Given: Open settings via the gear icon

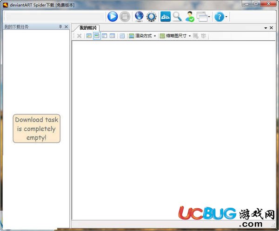Looking at the screenshot, I should [152, 17].
